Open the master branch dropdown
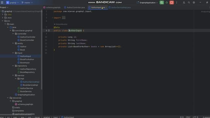Viewport: 210px width, 118px height. click(27, 3)
